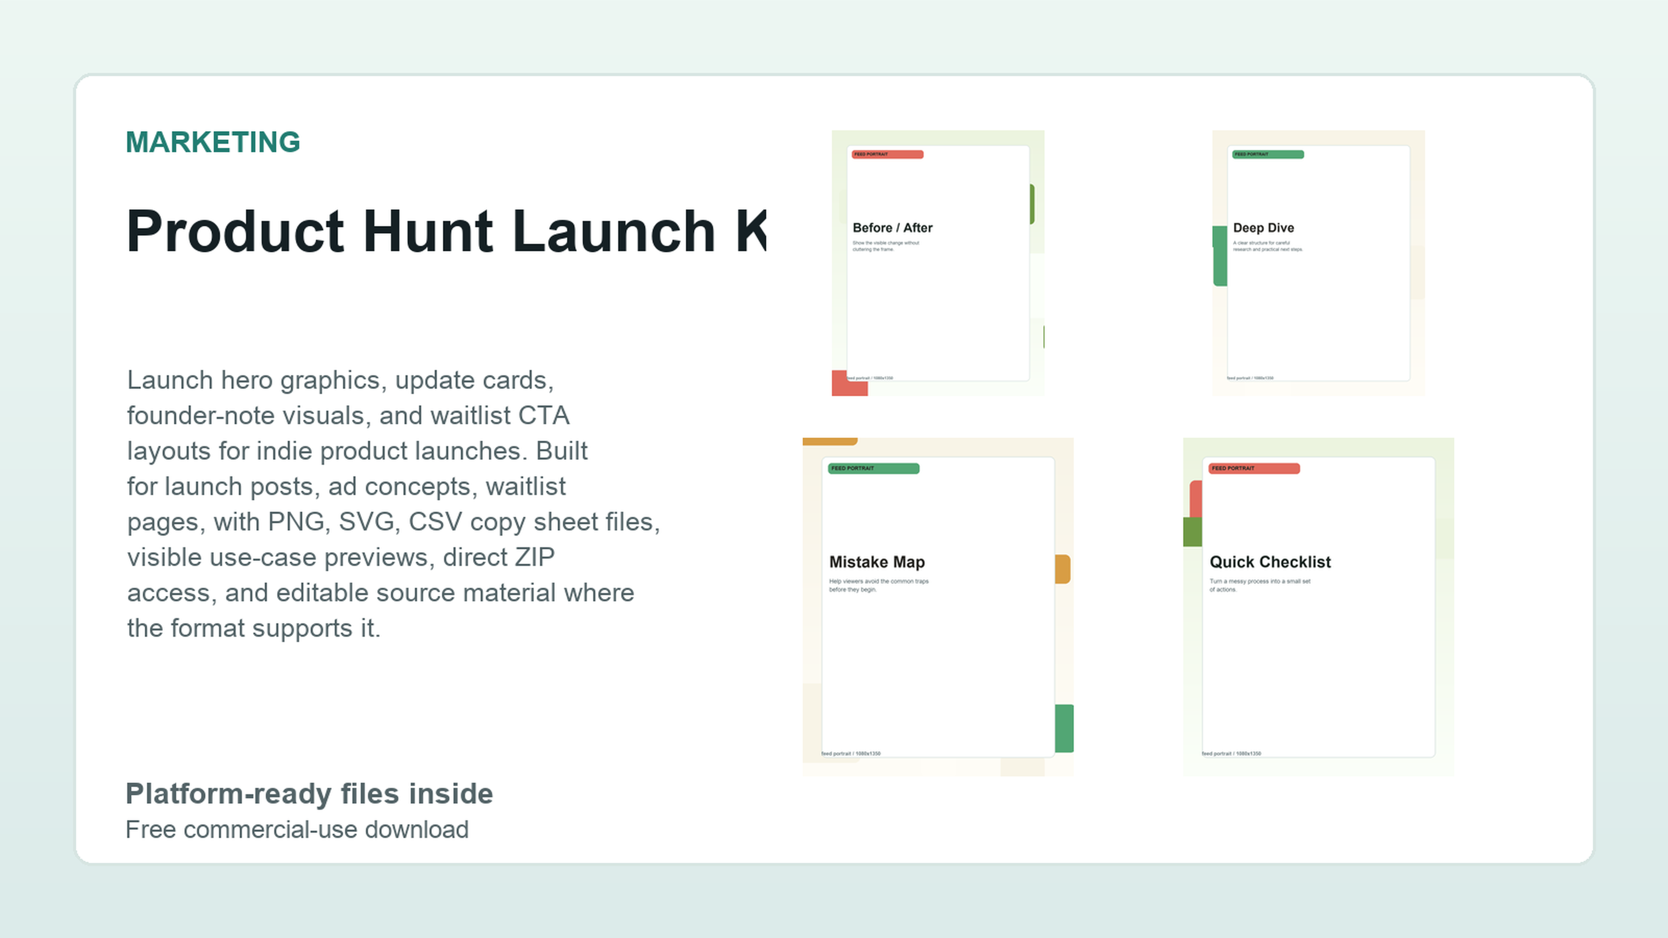Screen dimensions: 1668x938
Task: Click the MARKETING category label
Action: tap(213, 142)
